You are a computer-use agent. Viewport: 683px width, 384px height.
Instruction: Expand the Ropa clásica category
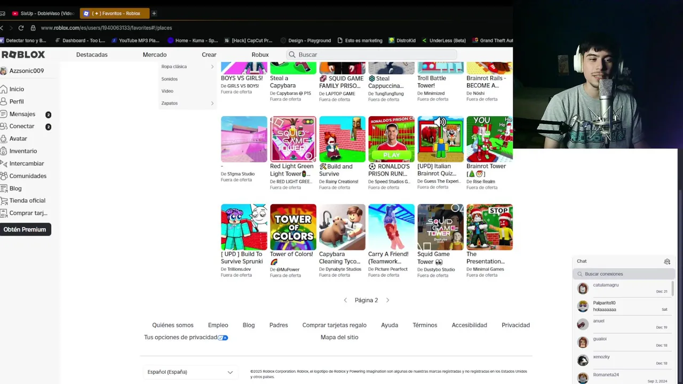click(187, 67)
